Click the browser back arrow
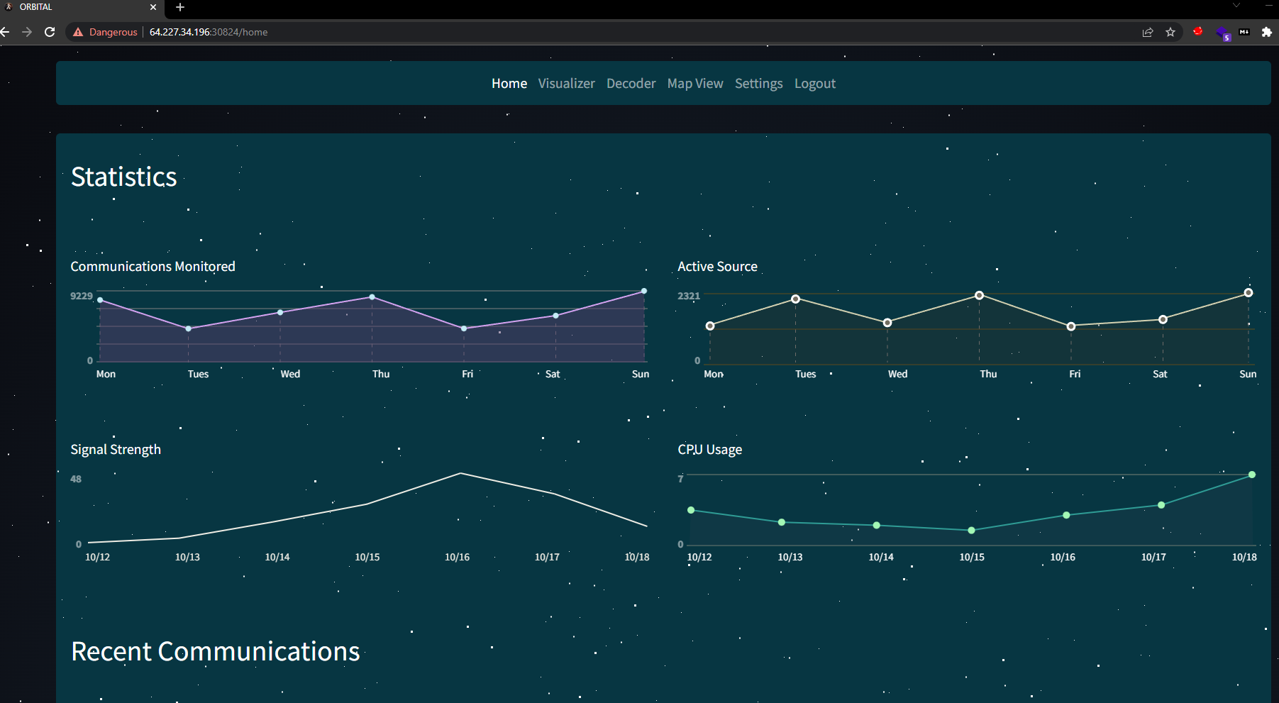1279x703 pixels. pyautogui.click(x=5, y=32)
